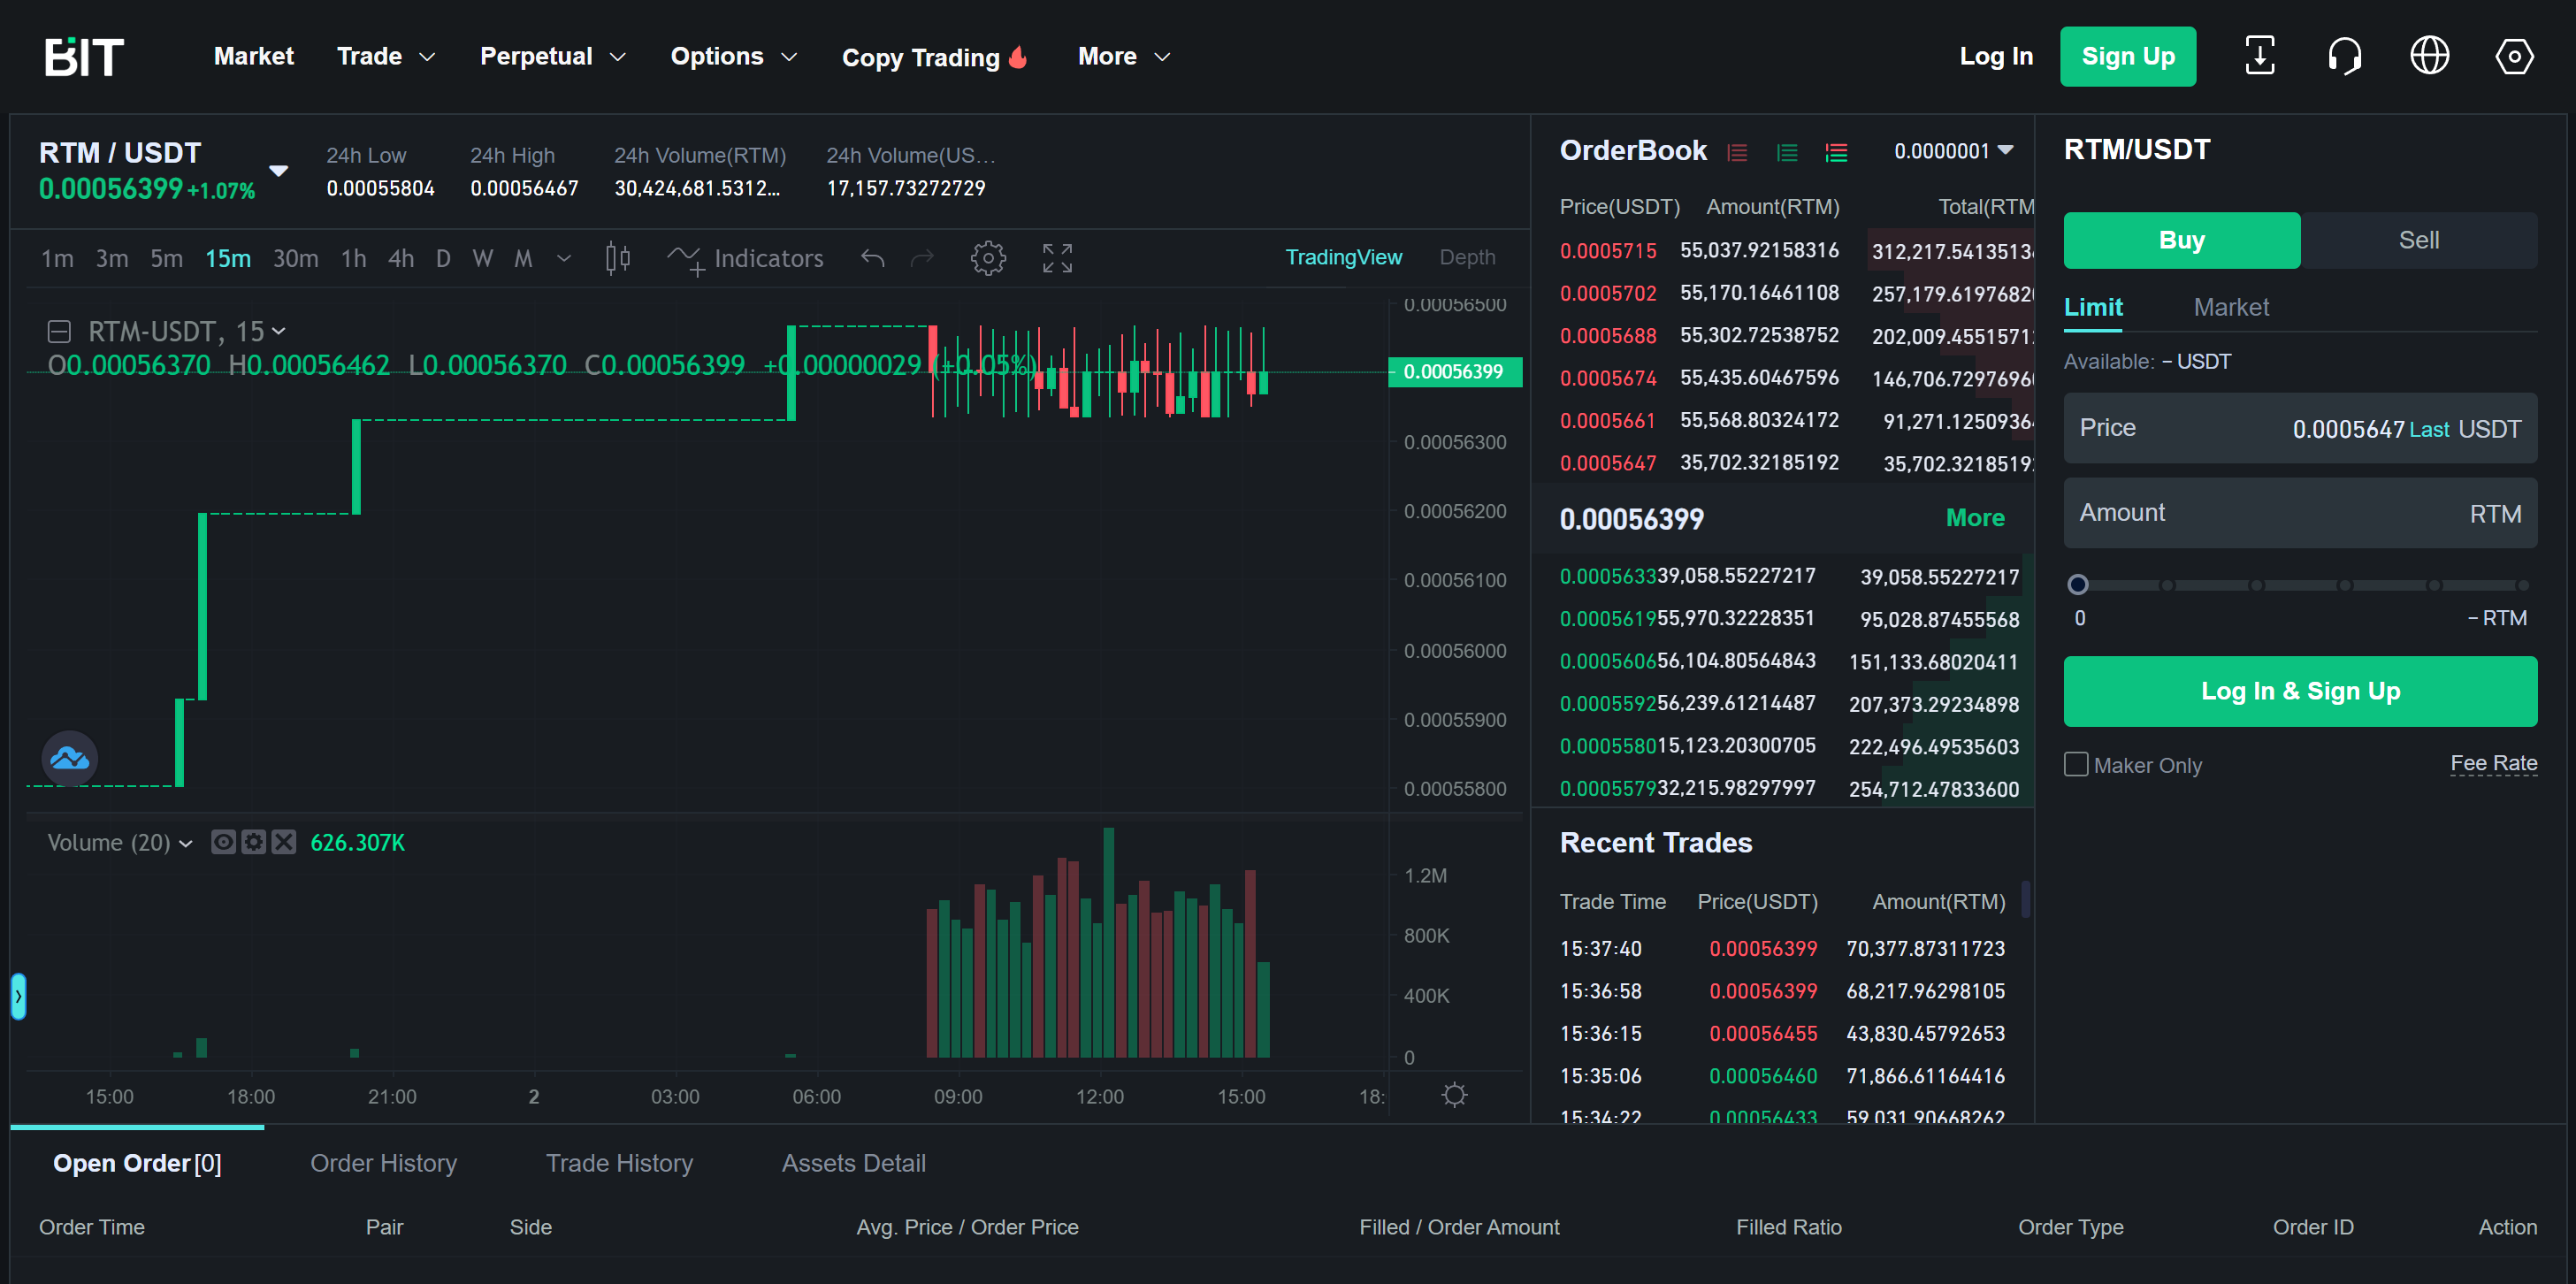Viewport: 2576px width, 1284px height.
Task: Open the globe language selector
Action: (x=2429, y=56)
